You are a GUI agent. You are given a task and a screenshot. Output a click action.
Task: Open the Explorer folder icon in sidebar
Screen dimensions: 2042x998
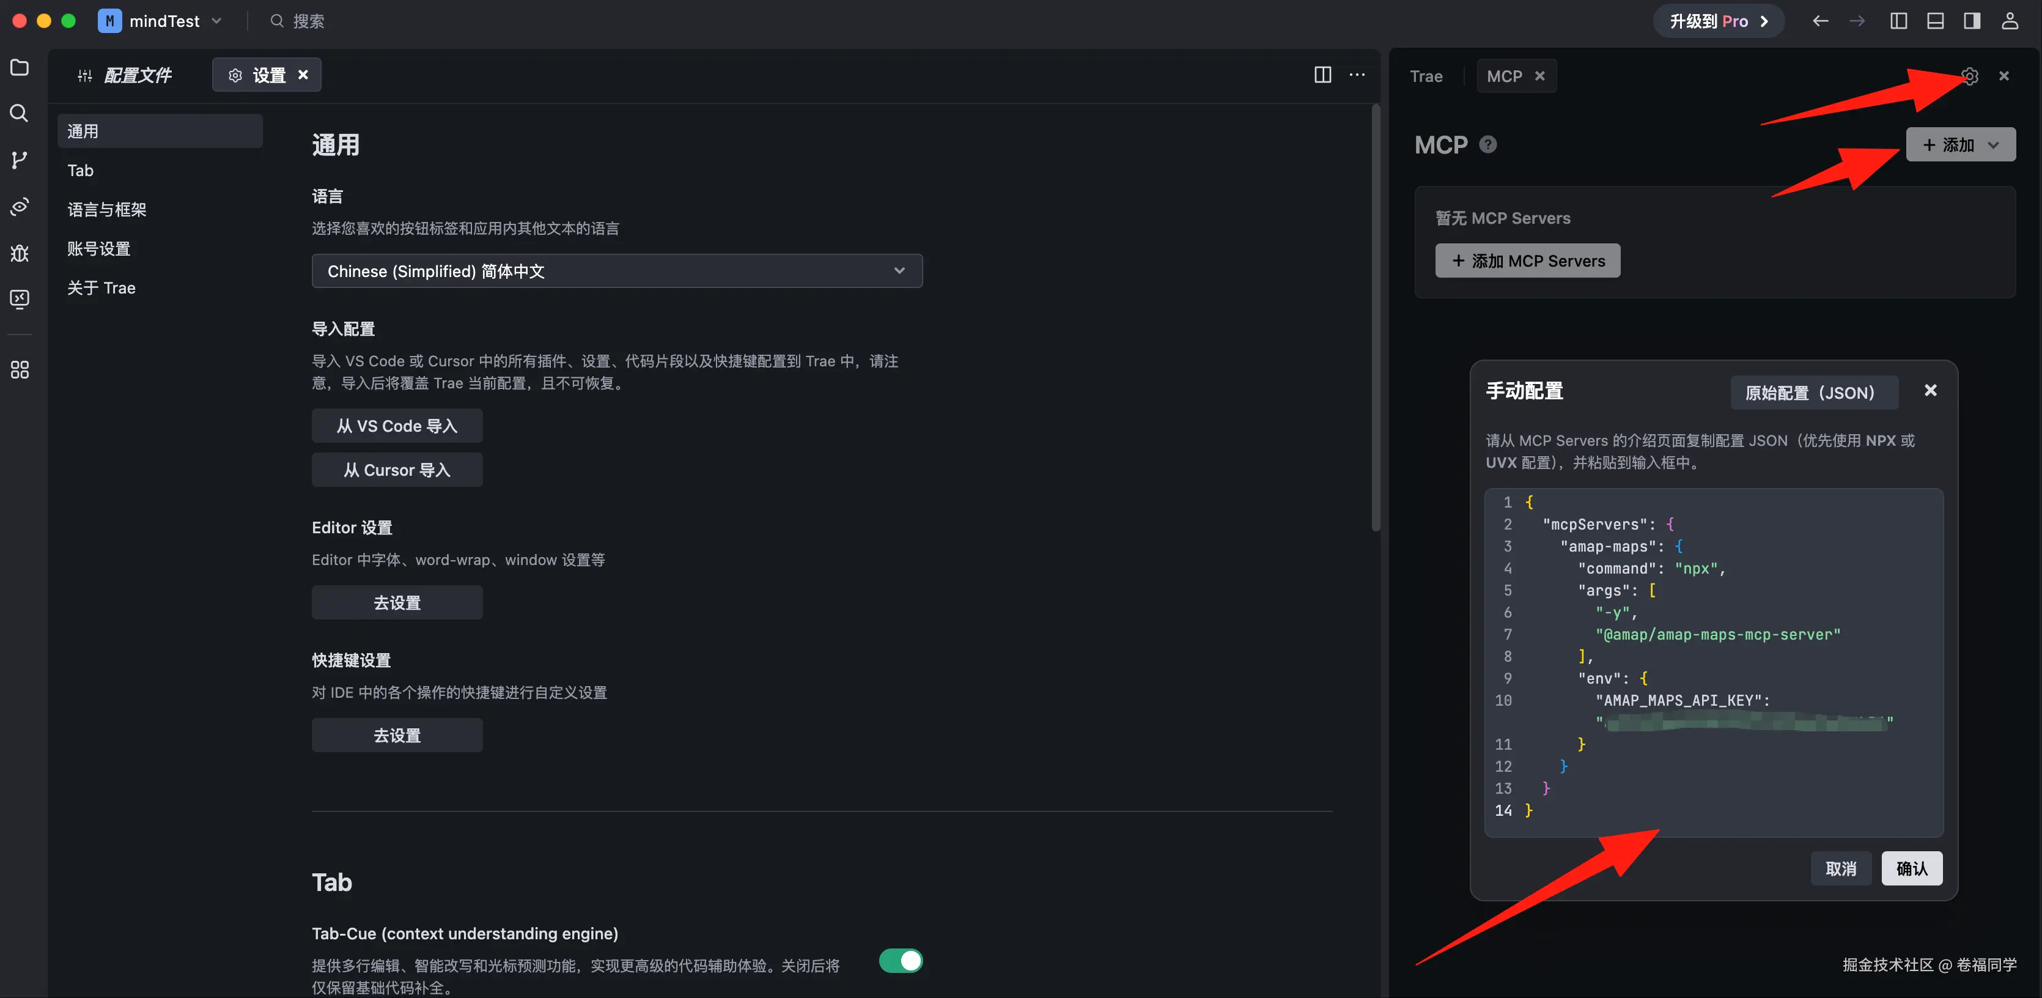pyautogui.click(x=19, y=67)
